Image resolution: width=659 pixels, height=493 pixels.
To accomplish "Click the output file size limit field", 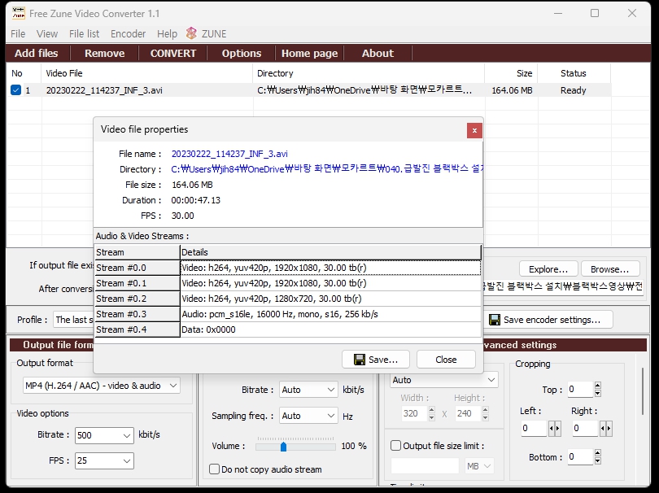I will point(425,466).
